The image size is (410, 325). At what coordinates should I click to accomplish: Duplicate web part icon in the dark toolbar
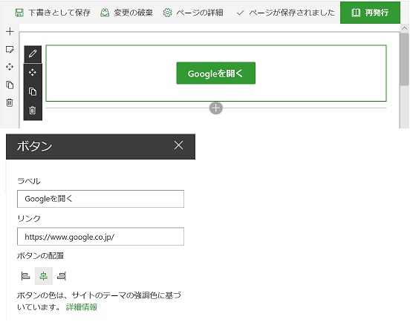(x=33, y=91)
